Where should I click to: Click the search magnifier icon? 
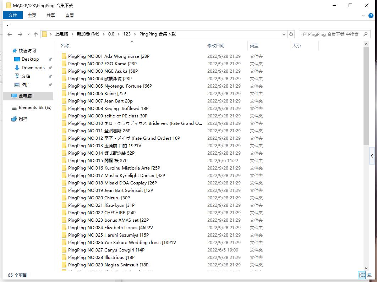365,34
